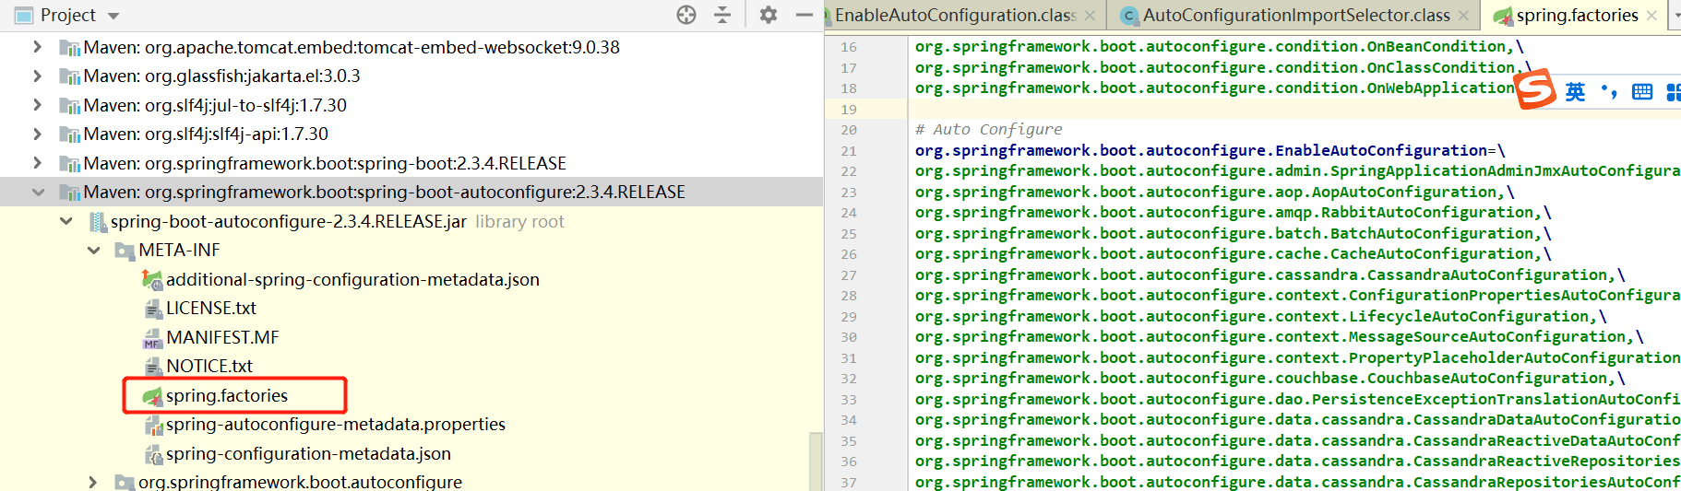Click the batch.BatchAutoConfiguration line
This screenshot has height=491, width=1681.
(x=1233, y=233)
